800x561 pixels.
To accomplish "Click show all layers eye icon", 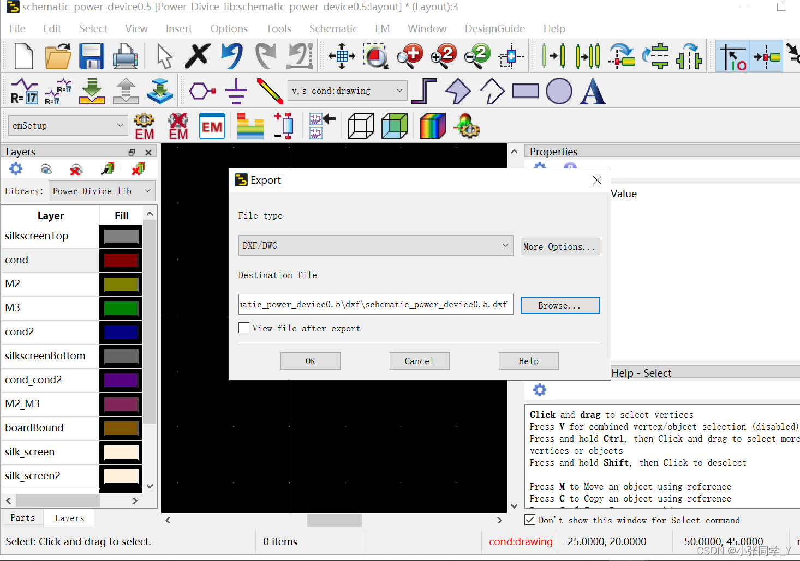I will [x=46, y=169].
